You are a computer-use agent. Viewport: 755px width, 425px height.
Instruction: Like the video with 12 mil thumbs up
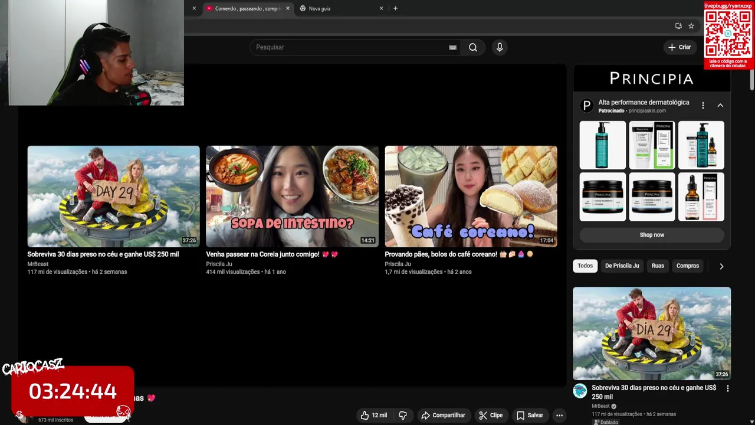(x=374, y=416)
